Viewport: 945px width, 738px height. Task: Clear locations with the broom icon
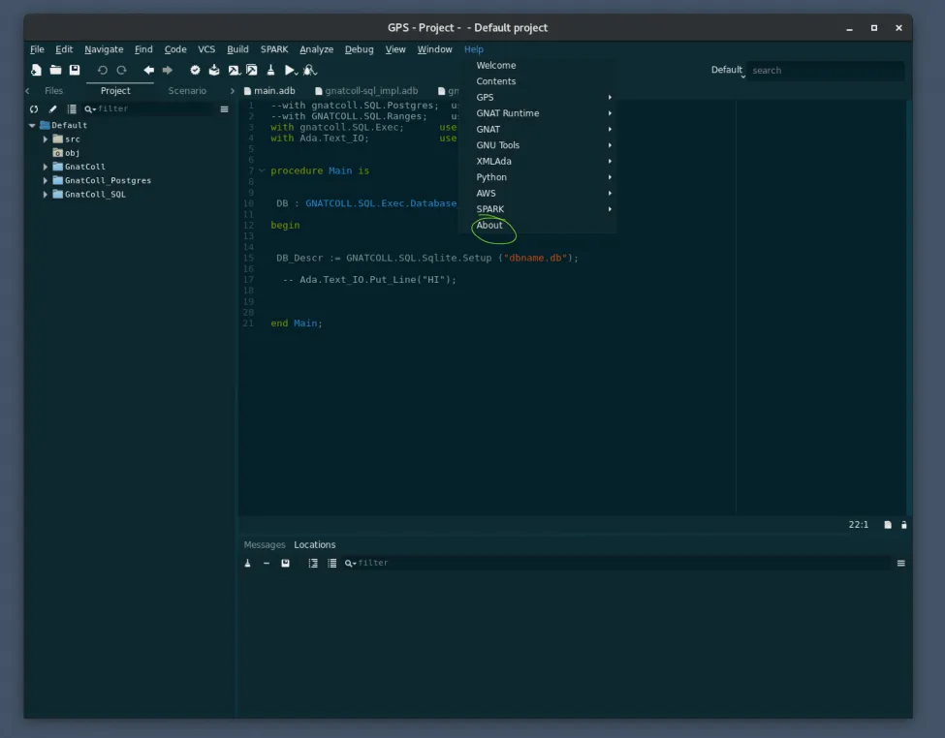pyautogui.click(x=248, y=563)
